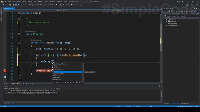
Task: Toggle the Preview Selected Items button
Action: (x=194, y=11)
